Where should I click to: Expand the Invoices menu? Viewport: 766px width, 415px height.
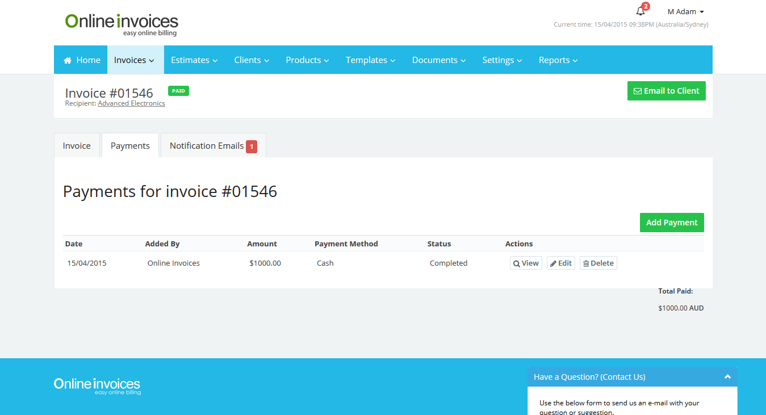tap(134, 60)
